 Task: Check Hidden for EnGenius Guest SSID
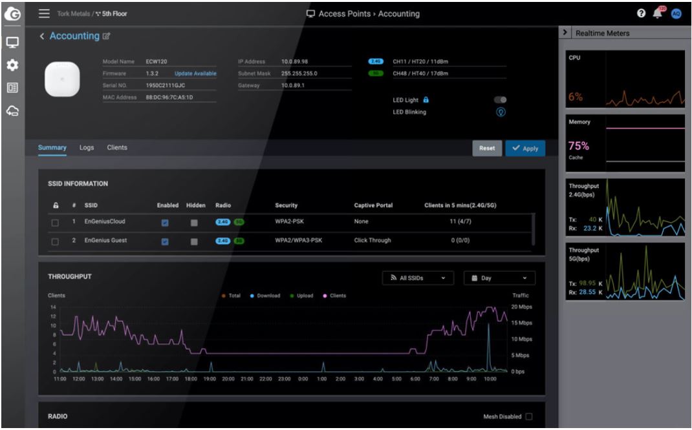tap(194, 242)
